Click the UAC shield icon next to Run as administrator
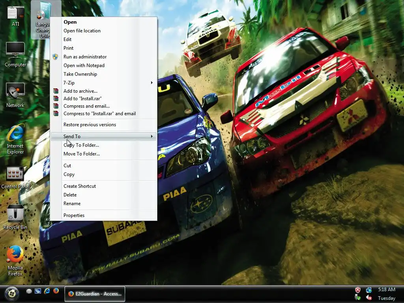This screenshot has height=303, width=404. (55, 57)
